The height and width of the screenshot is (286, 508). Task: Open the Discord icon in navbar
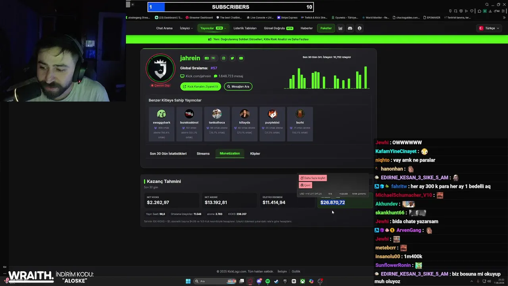pyautogui.click(x=350, y=28)
